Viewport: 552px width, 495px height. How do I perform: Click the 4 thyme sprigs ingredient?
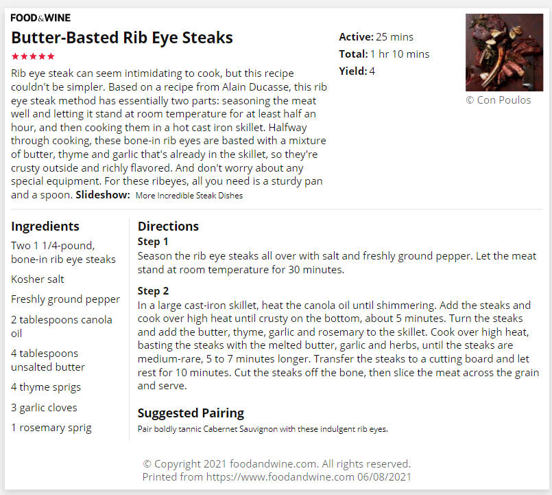[46, 387]
